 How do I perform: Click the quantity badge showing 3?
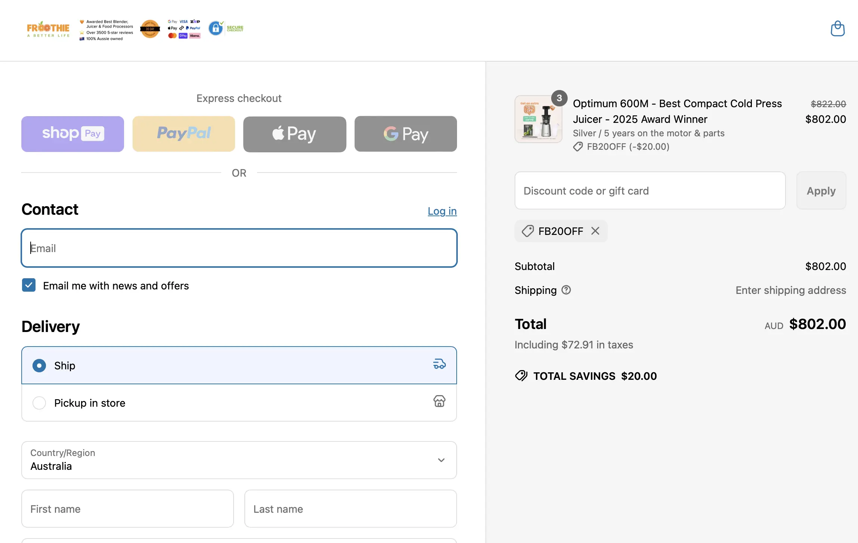(559, 98)
